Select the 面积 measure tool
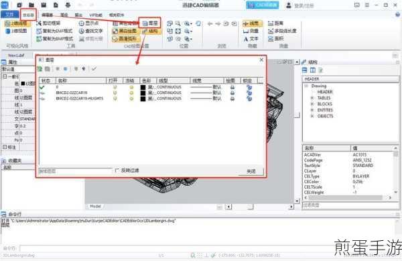The height and width of the screenshot is (261, 402). [275, 39]
